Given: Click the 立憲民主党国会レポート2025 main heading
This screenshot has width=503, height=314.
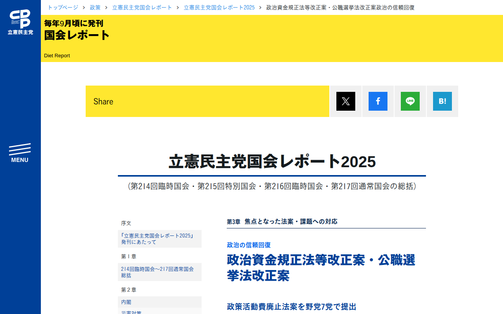Looking at the screenshot, I should [x=272, y=162].
